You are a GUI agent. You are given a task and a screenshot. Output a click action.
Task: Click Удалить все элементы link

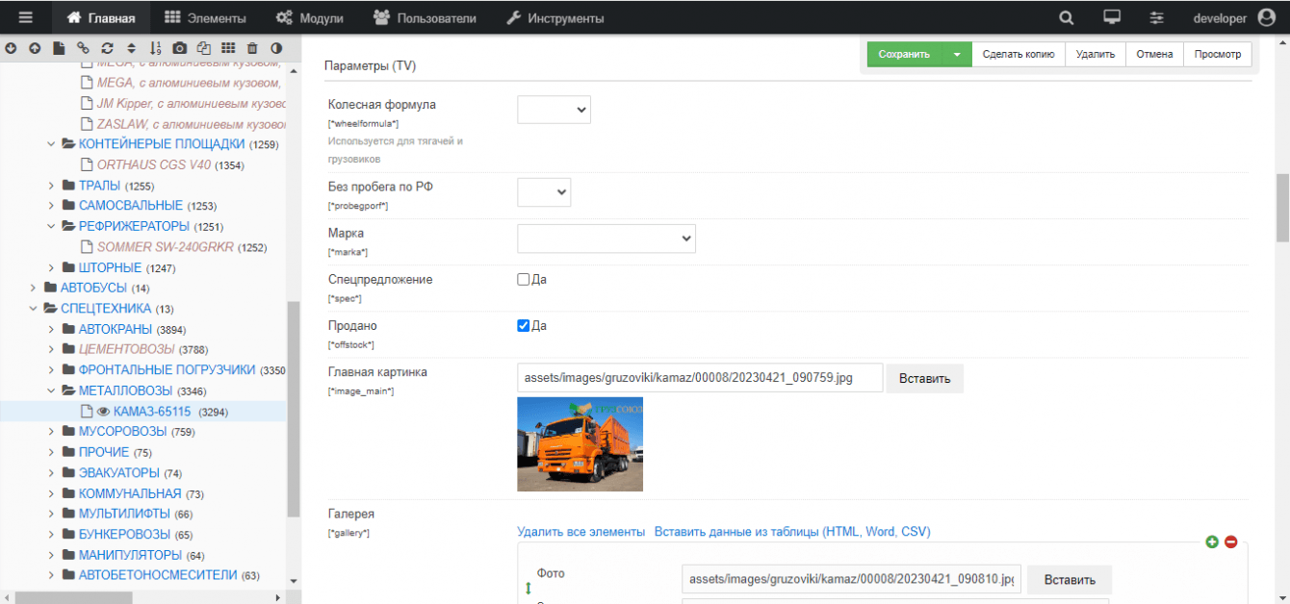(x=580, y=532)
